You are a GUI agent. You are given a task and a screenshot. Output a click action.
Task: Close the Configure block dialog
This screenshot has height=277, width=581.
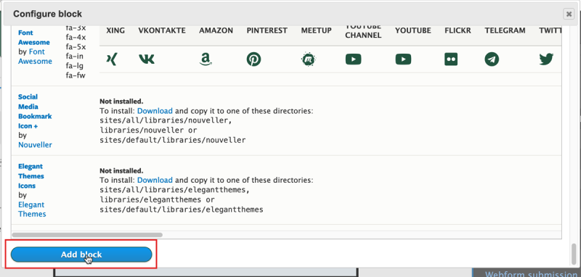[568, 14]
